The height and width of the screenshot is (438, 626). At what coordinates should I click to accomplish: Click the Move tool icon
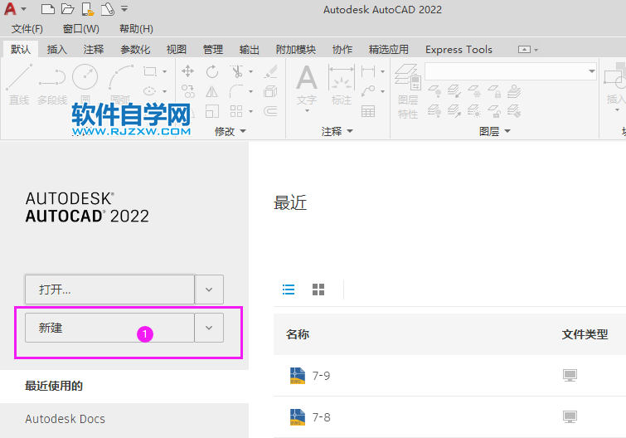click(x=187, y=71)
